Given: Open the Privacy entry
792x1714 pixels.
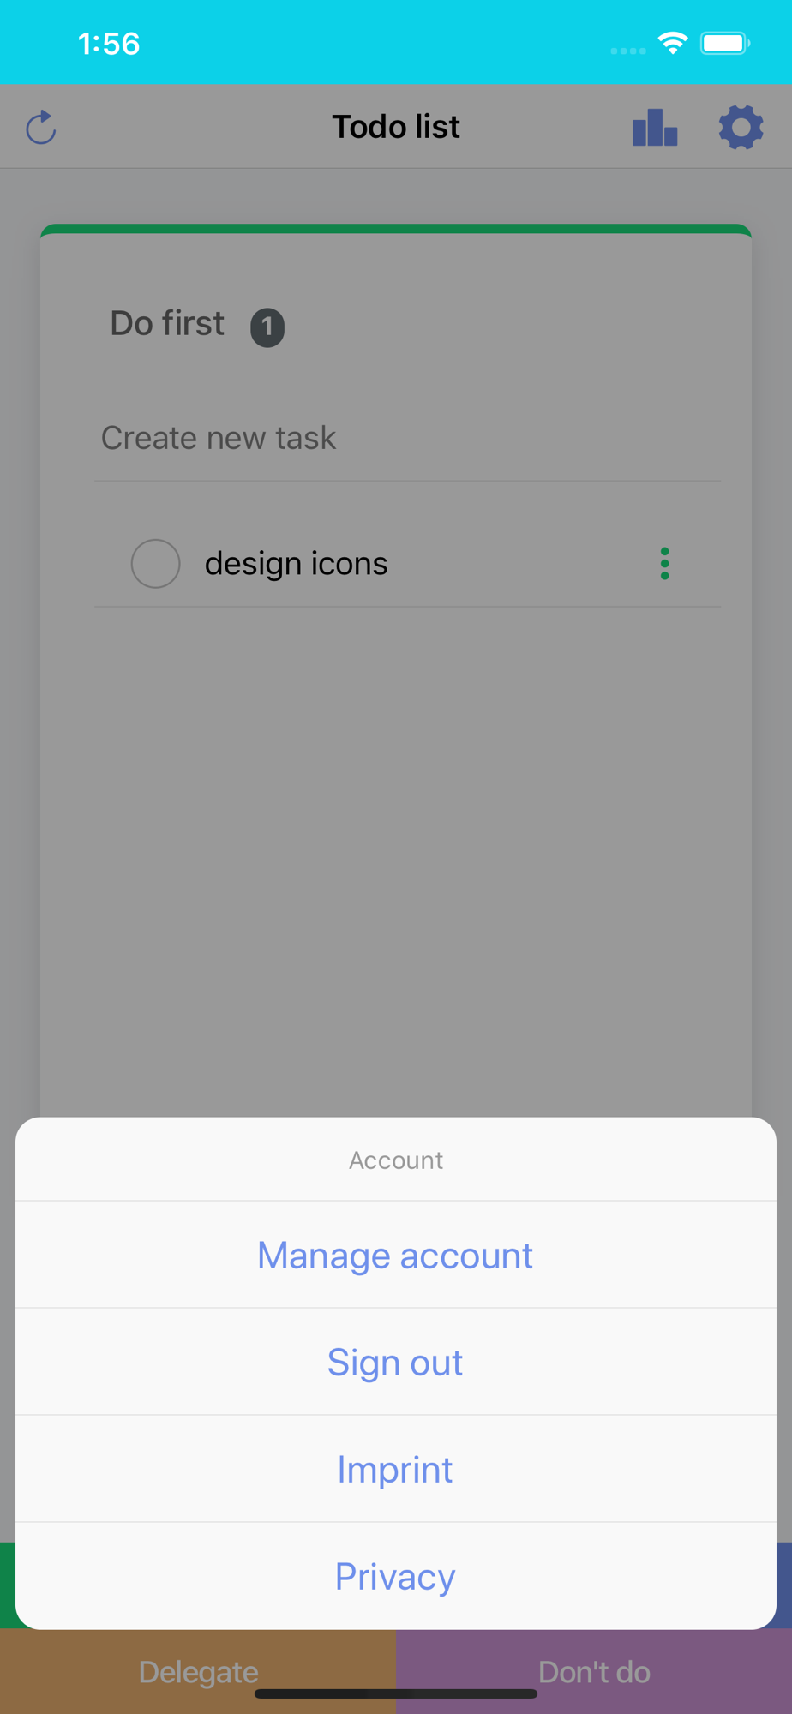Looking at the screenshot, I should point(395,1576).
